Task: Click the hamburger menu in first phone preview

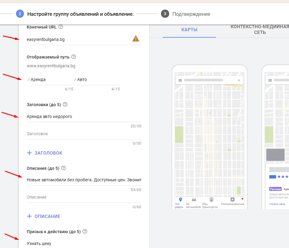Action: [x=180, y=80]
